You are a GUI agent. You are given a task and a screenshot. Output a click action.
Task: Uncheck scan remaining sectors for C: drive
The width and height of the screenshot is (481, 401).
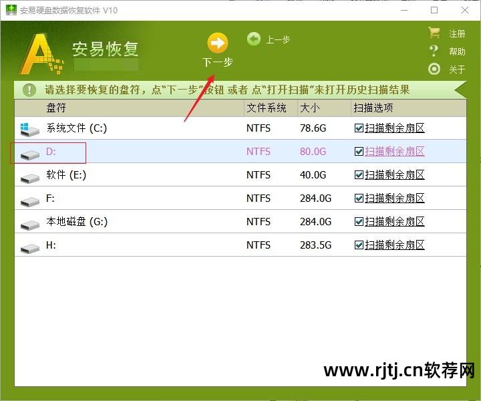[359, 128]
